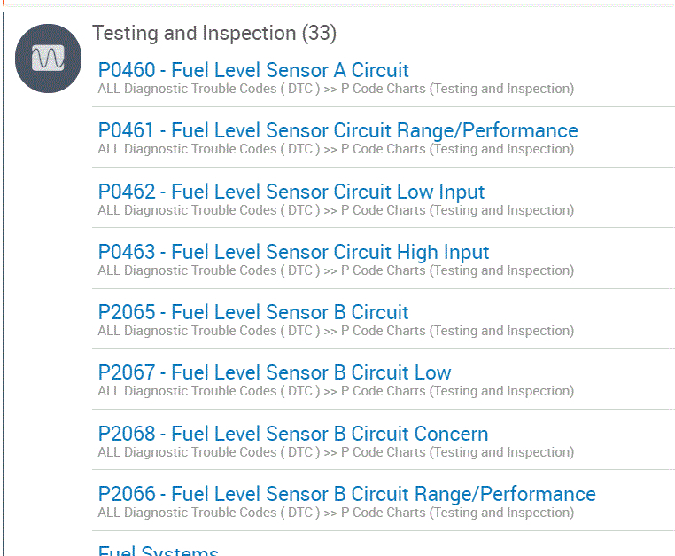Click the breadcrumb path under P2065 link
The image size is (675, 556).
click(336, 331)
